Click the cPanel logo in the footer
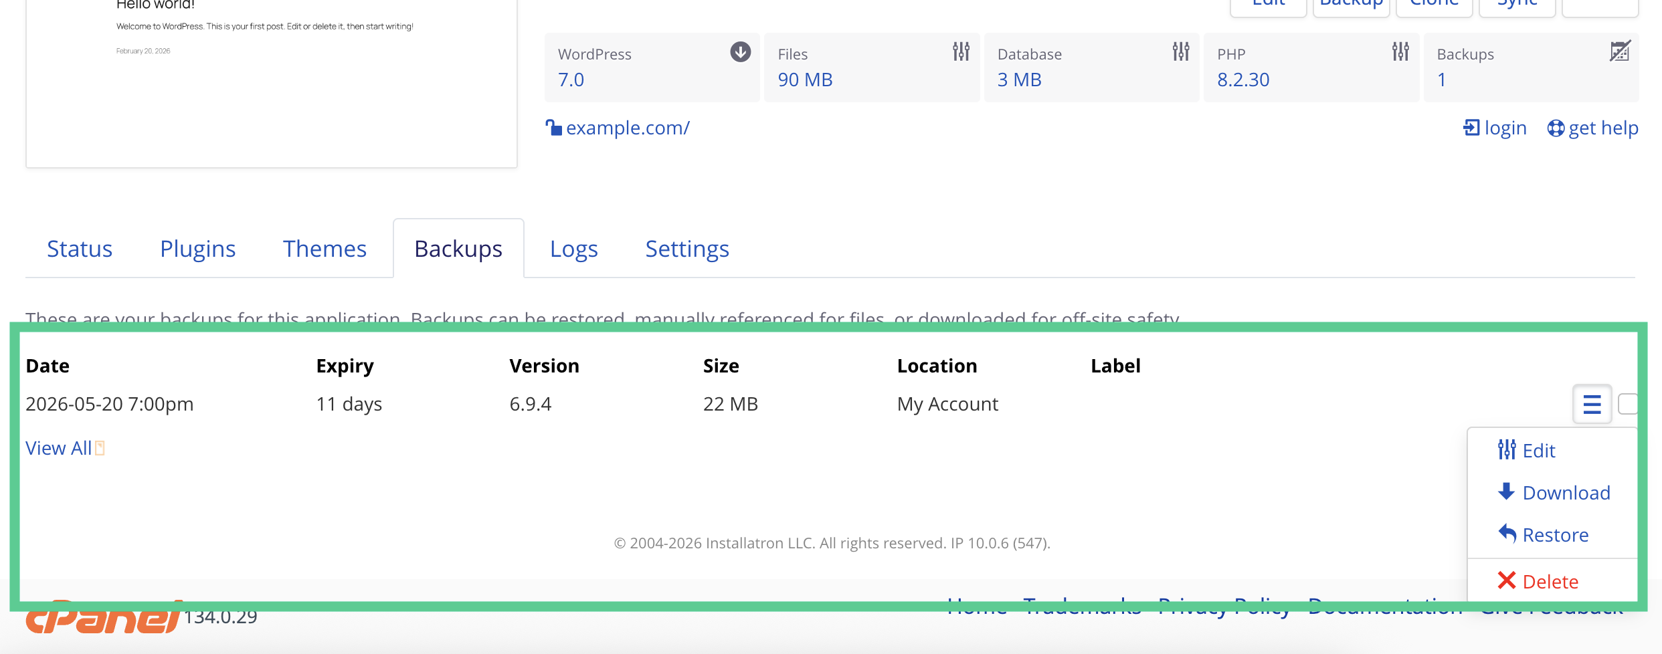The image size is (1662, 654). pyautogui.click(x=104, y=616)
